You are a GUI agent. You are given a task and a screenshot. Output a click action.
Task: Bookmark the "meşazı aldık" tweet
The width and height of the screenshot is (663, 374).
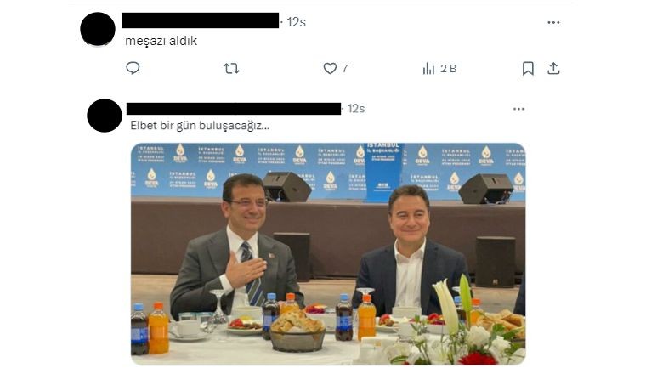tap(528, 69)
